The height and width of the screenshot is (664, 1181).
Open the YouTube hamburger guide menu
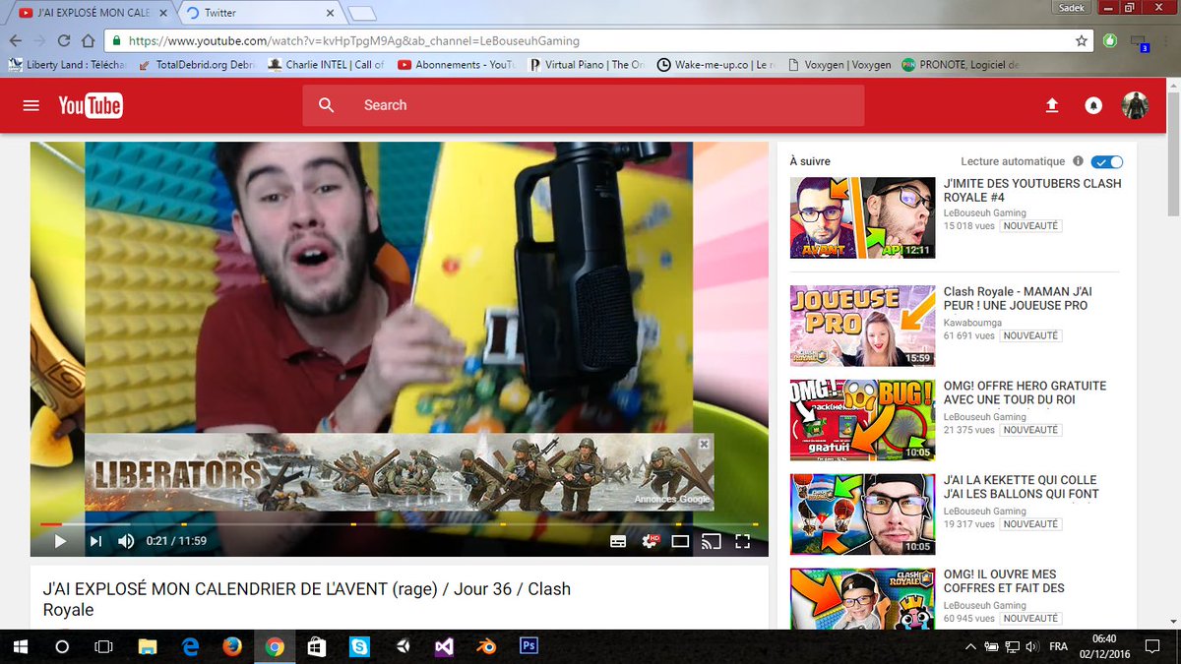31,105
